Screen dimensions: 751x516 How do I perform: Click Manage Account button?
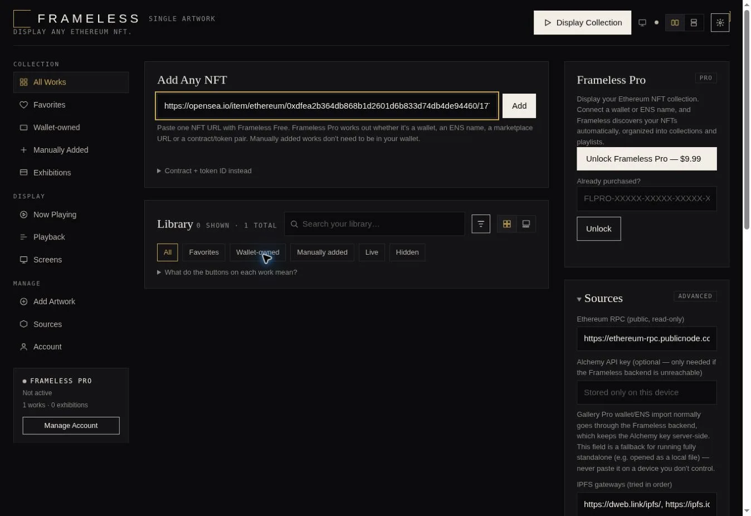click(71, 426)
